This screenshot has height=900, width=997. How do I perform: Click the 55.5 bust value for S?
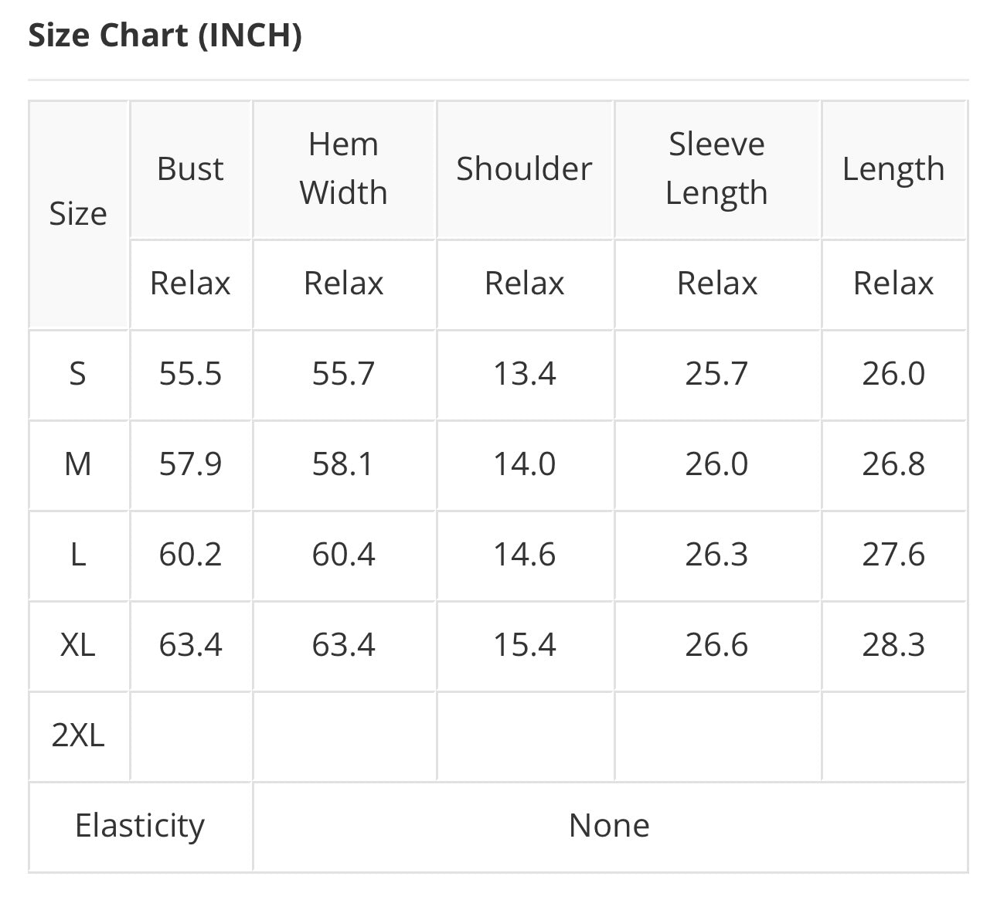(x=190, y=375)
